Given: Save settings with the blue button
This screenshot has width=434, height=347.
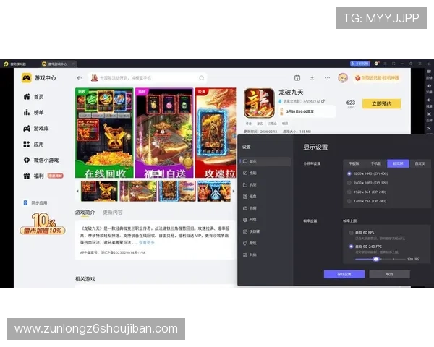Looking at the screenshot, I should pyautogui.click(x=344, y=274).
